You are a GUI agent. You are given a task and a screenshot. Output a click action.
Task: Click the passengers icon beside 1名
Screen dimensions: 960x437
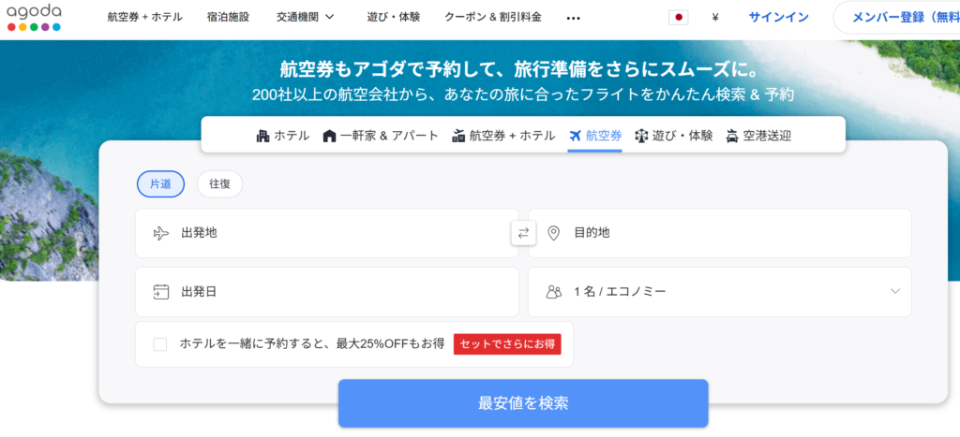click(x=553, y=292)
